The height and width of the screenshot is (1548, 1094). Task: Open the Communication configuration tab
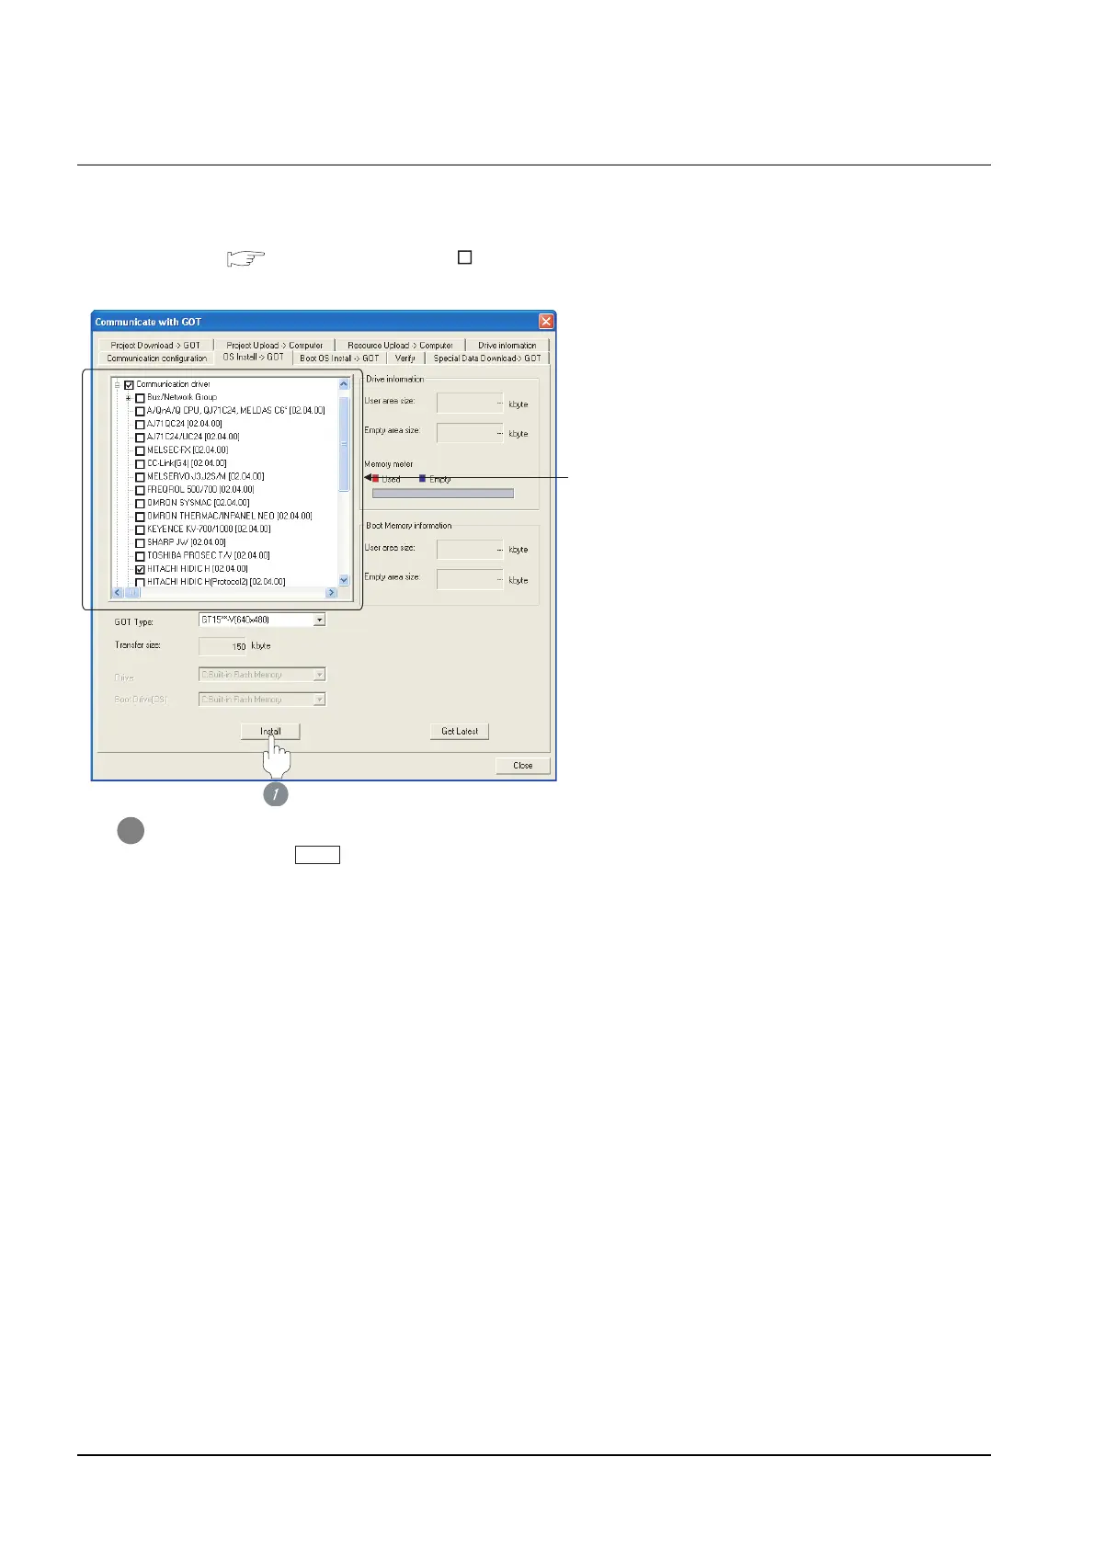156,359
